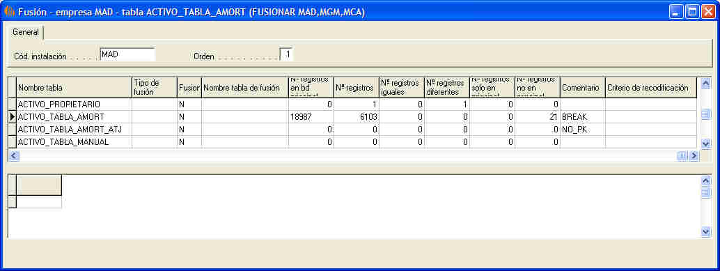Select the ACTIVO_PROPIETARIO row name

[74, 104]
